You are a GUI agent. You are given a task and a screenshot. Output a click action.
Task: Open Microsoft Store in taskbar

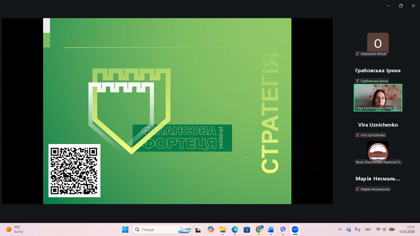(x=247, y=229)
